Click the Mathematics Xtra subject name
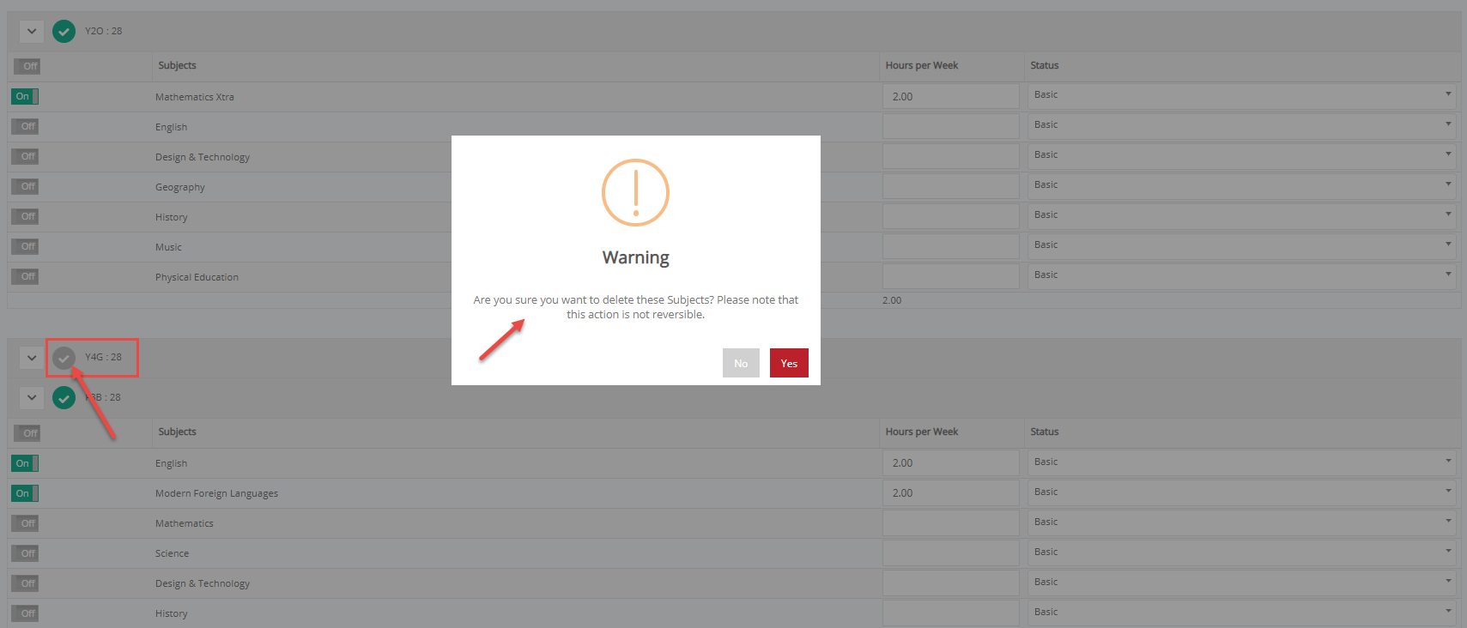This screenshot has height=628, width=1467. coord(195,97)
